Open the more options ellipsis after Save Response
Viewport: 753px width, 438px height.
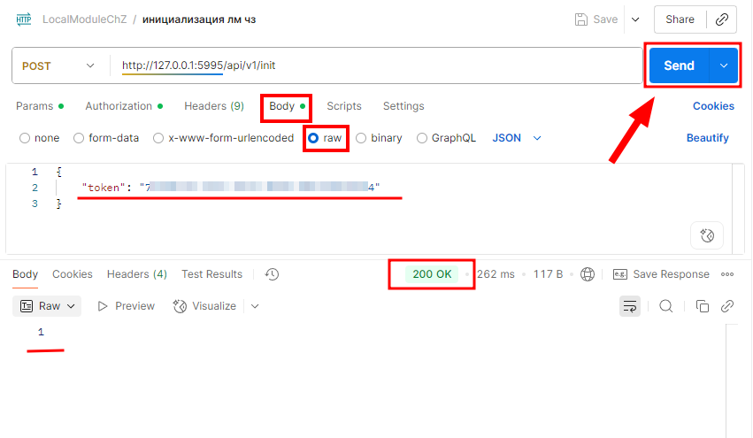[x=727, y=274]
